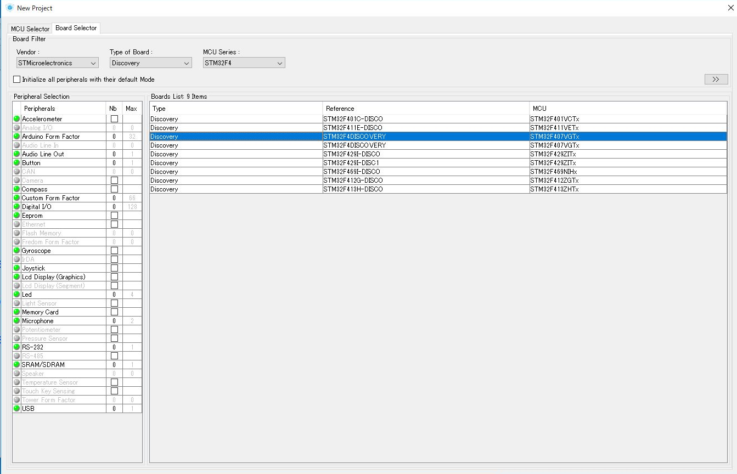Open the Type of Board dropdown
This screenshot has width=737, height=474.
pyautogui.click(x=150, y=63)
